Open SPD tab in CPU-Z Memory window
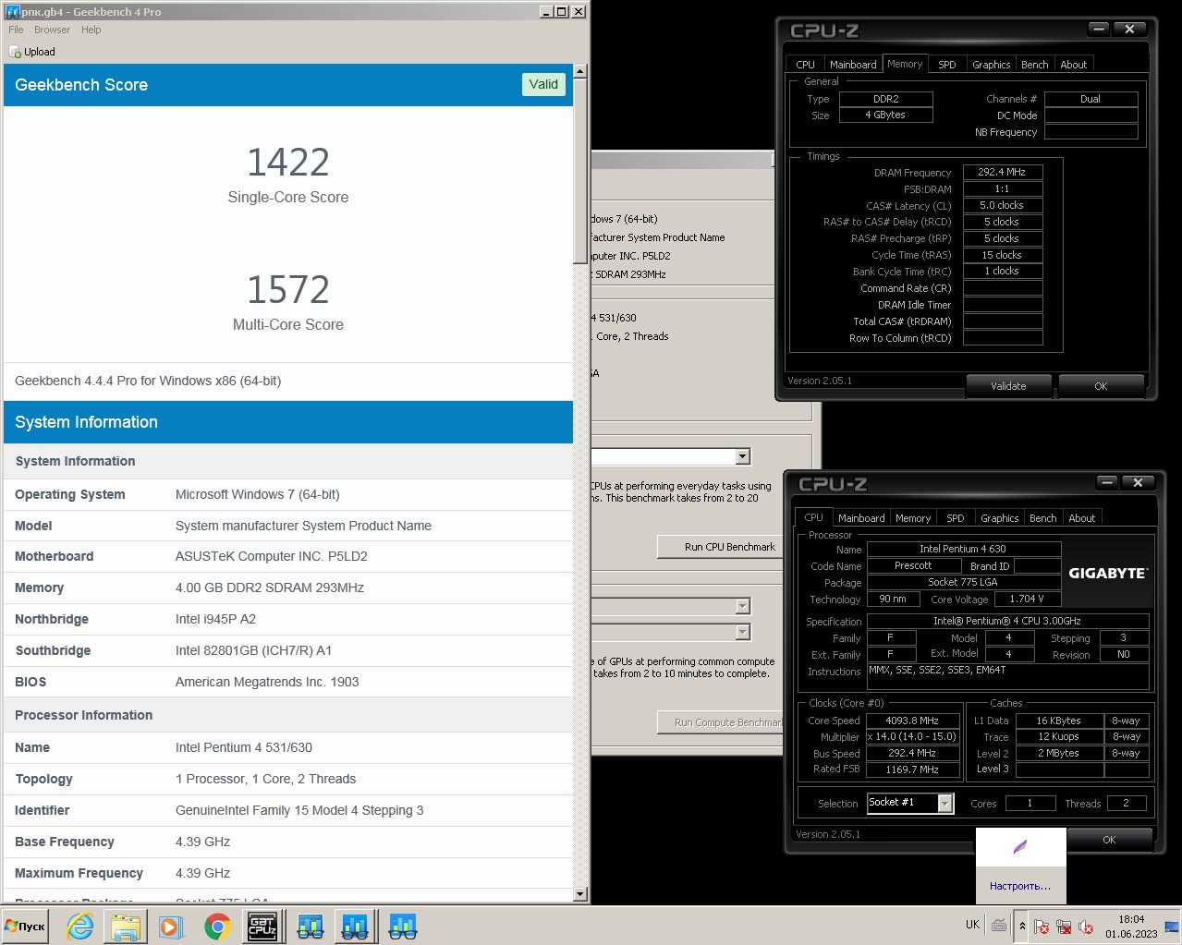Image resolution: width=1182 pixels, height=945 pixels. [947, 65]
